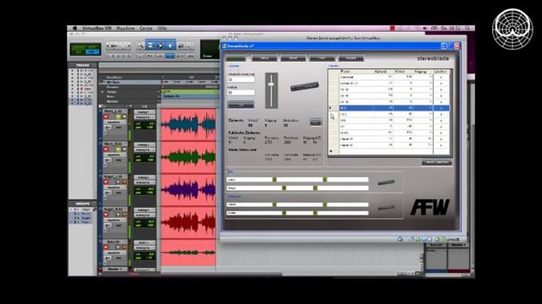
Task: Click the microphone image in stereoblade's upper panel
Action: 304,86
